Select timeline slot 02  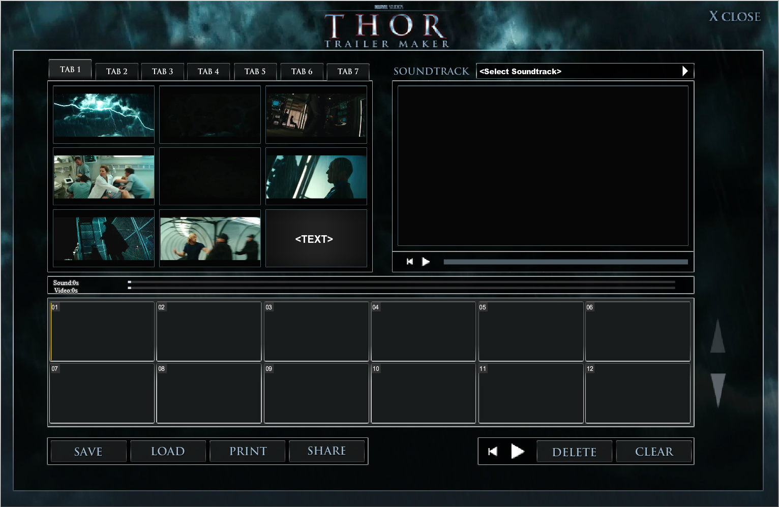[x=209, y=332]
